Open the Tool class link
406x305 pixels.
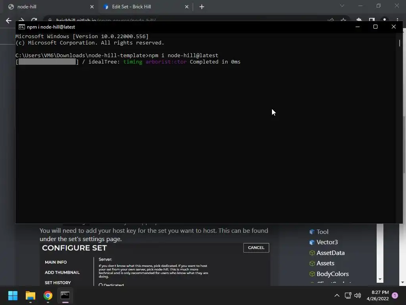pos(322,232)
